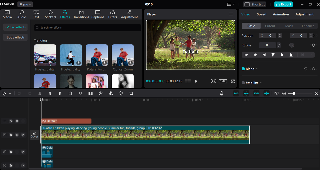The height and width of the screenshot is (170, 320).
Task: Click the timeline zoom-out magnifier
Action: click(284, 93)
